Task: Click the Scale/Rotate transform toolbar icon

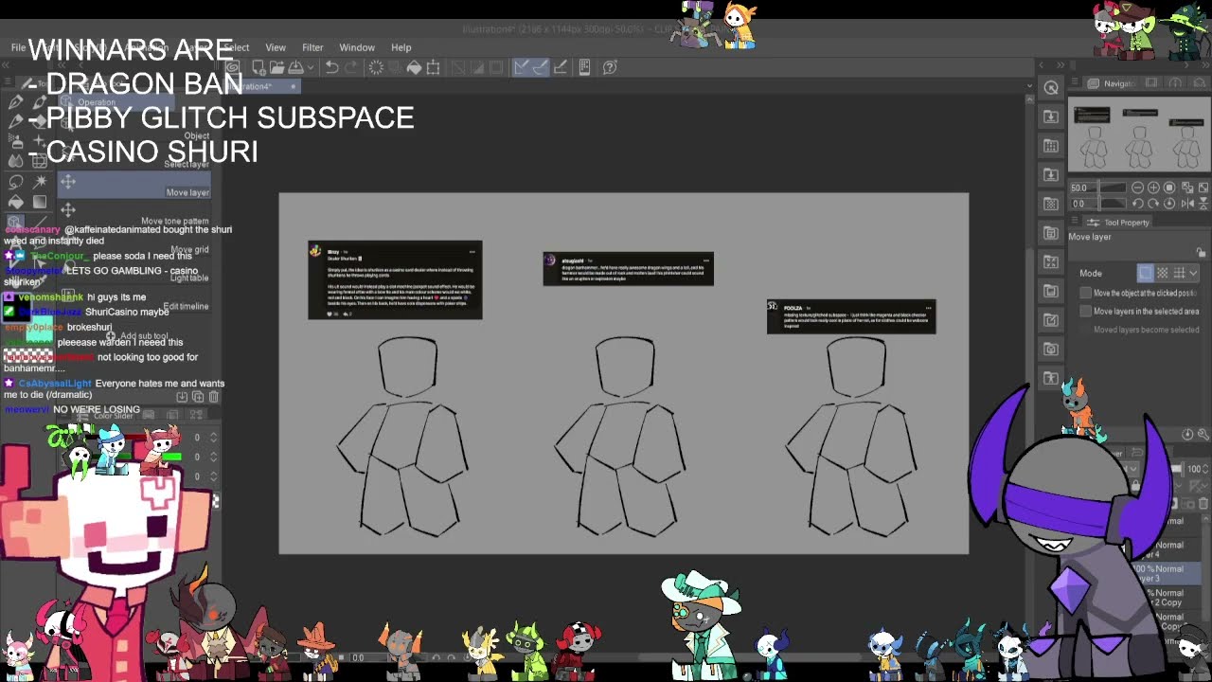Action: 433,67
